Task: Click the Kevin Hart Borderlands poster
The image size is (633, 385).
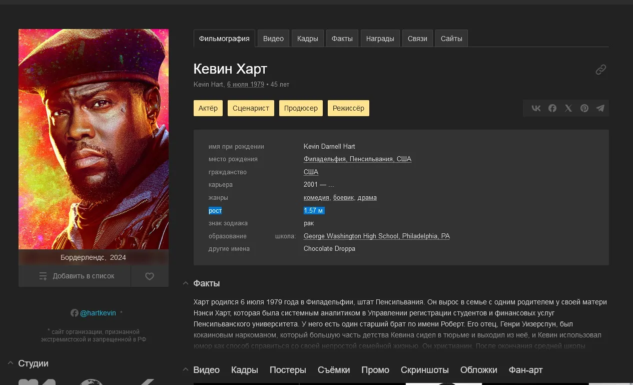Action: 94,139
